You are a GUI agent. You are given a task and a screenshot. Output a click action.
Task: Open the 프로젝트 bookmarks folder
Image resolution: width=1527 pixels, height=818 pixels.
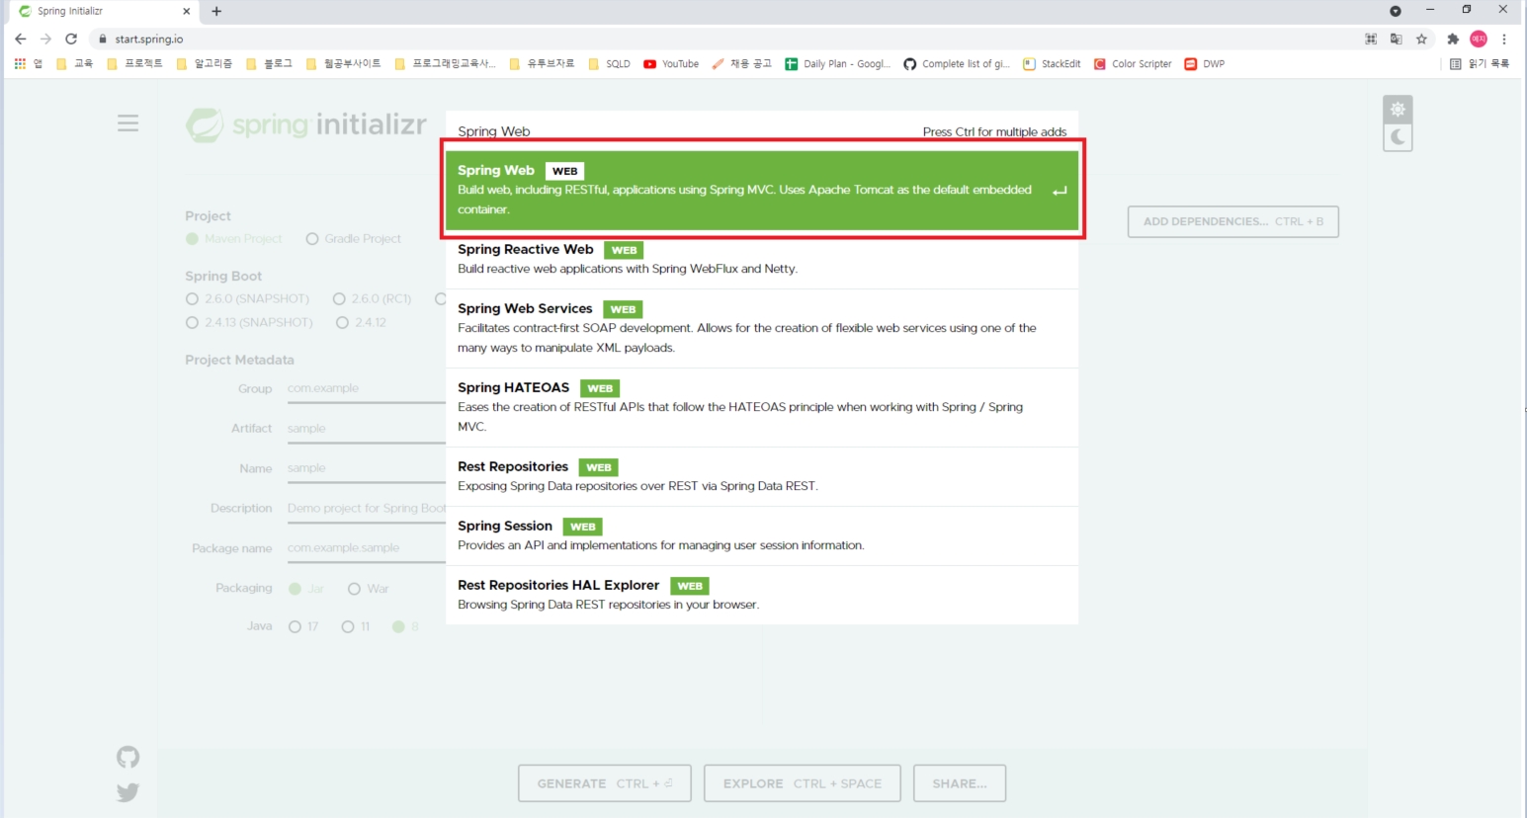134,63
